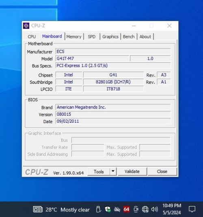Minimize the CPU-Z window
This screenshot has height=217, width=203.
click(134, 26)
